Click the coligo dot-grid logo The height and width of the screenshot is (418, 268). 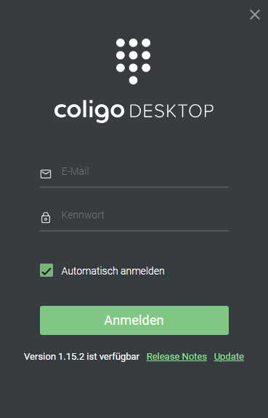click(133, 61)
